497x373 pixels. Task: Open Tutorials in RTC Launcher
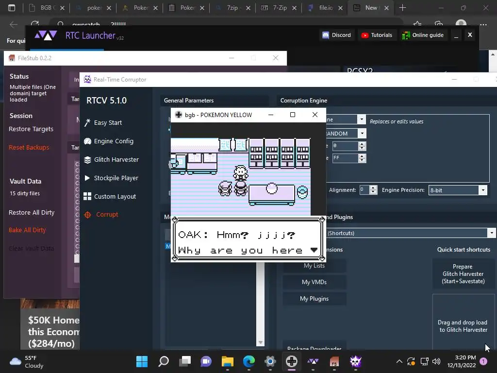click(x=377, y=35)
